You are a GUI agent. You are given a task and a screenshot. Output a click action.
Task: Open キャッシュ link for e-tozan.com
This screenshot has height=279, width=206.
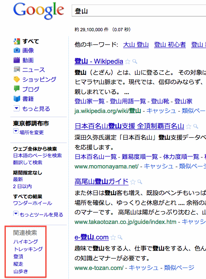point(143,267)
